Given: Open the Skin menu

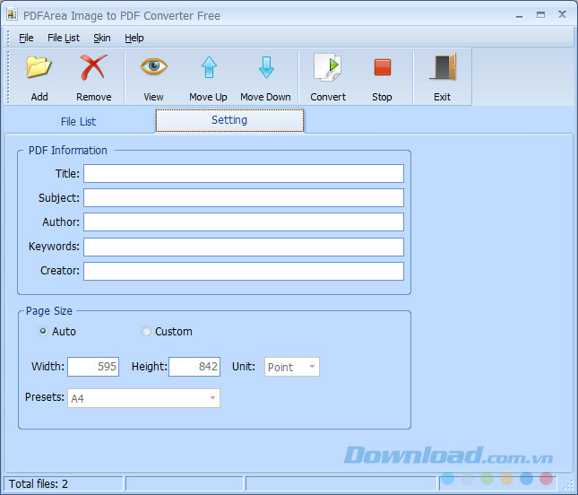Looking at the screenshot, I should click(102, 38).
